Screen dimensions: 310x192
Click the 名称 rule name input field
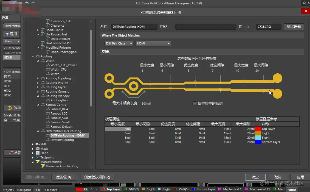coord(134,27)
